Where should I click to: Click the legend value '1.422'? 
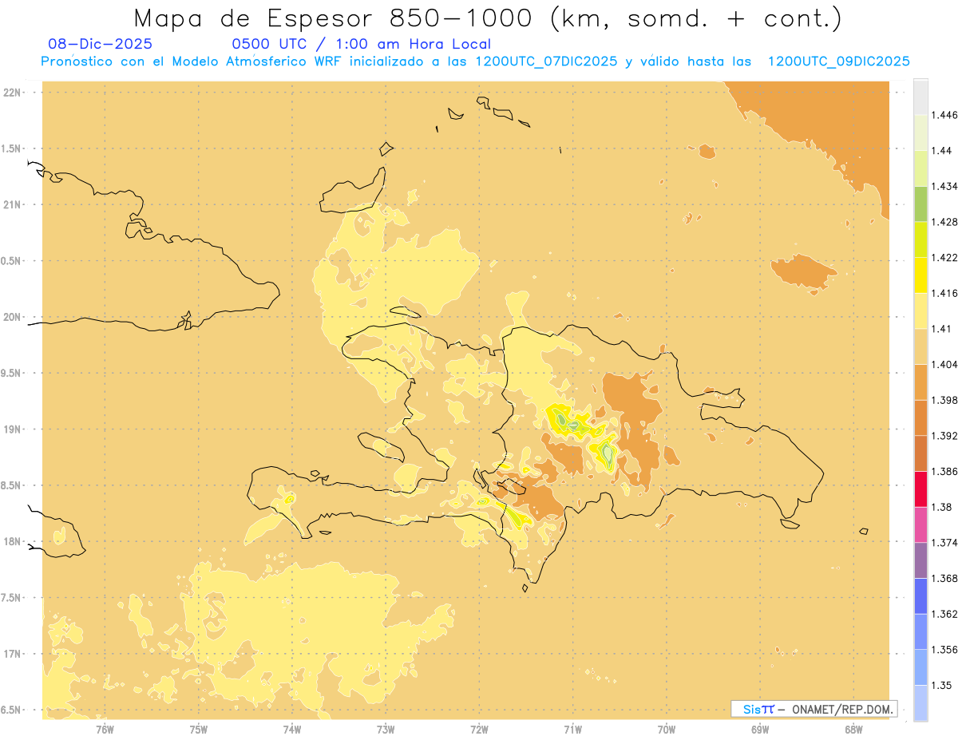click(x=945, y=257)
